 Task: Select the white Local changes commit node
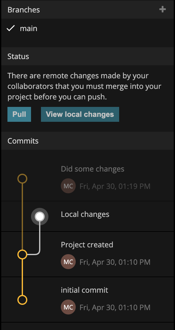pos(40,216)
